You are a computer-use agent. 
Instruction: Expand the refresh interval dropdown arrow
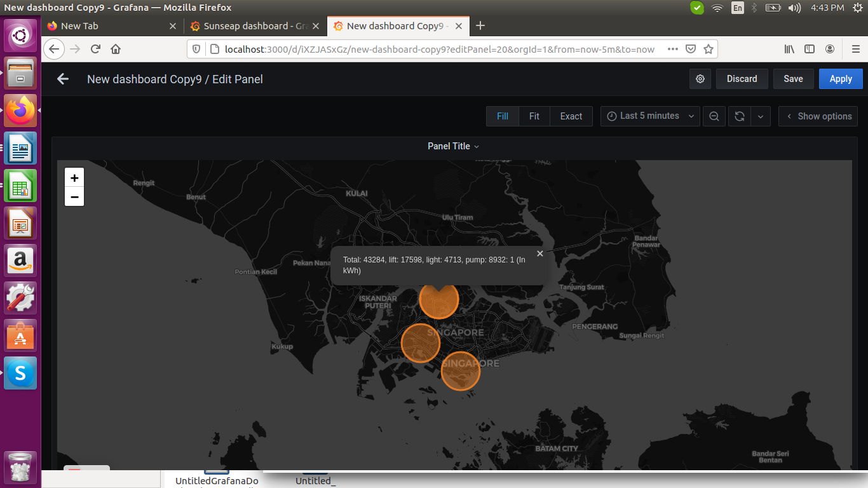(760, 116)
